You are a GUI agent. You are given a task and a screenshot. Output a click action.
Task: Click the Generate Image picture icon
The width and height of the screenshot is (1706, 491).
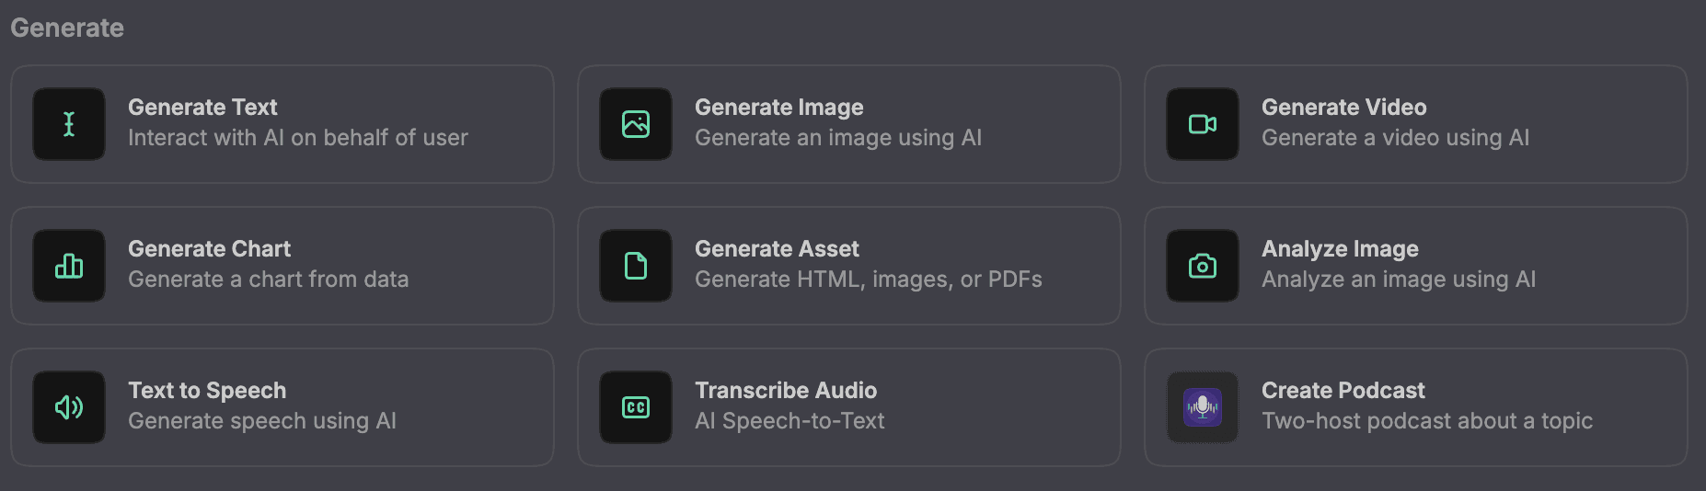(636, 124)
